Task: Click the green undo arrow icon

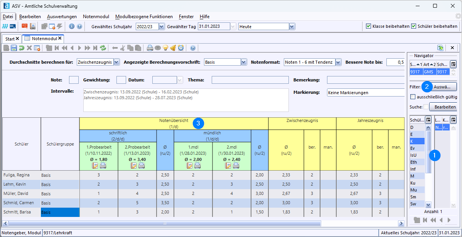Action: (22, 48)
